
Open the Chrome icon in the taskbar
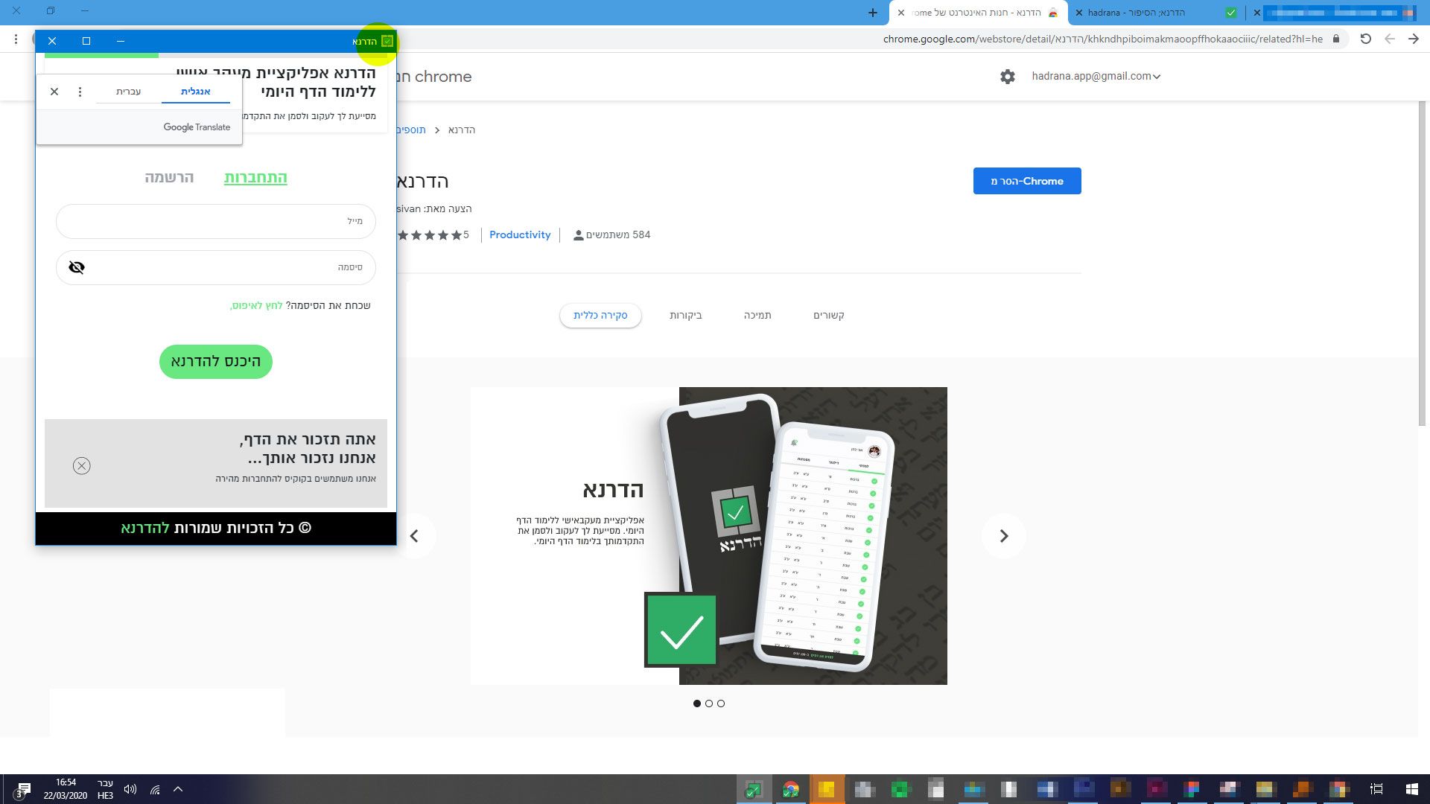click(790, 789)
